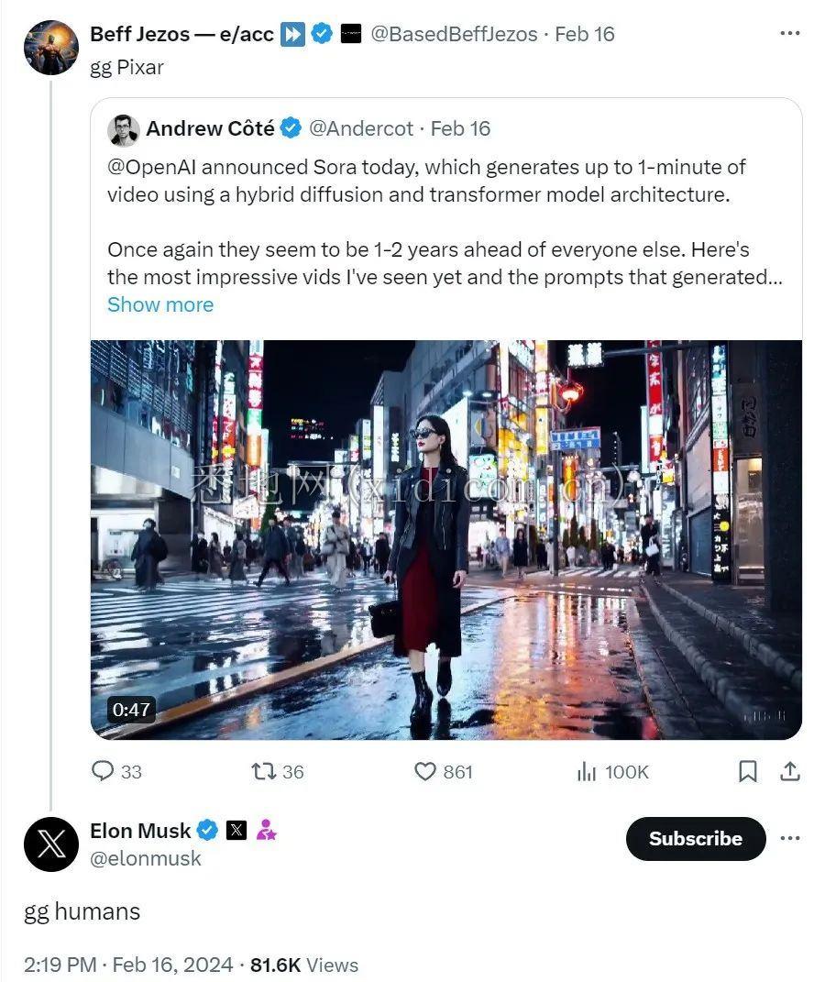This screenshot has height=982, width=825.
Task: Open Andrew Côté's verified badge
Action: (290, 128)
